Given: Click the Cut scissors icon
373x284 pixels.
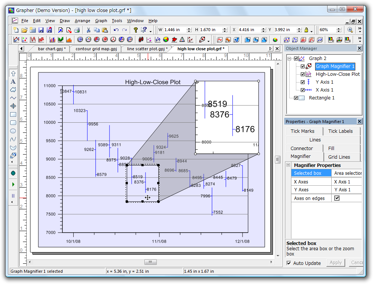Looking at the screenshot, I should pyautogui.click(x=88, y=30).
